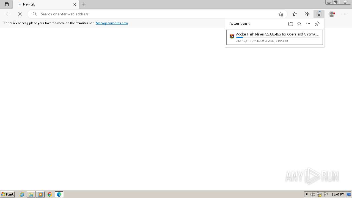Open the Collections toolbar button
The height and width of the screenshot is (198, 352).
[x=307, y=14]
